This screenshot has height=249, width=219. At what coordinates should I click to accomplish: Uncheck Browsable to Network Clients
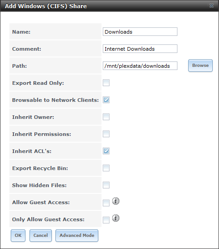pyautogui.click(x=106, y=100)
